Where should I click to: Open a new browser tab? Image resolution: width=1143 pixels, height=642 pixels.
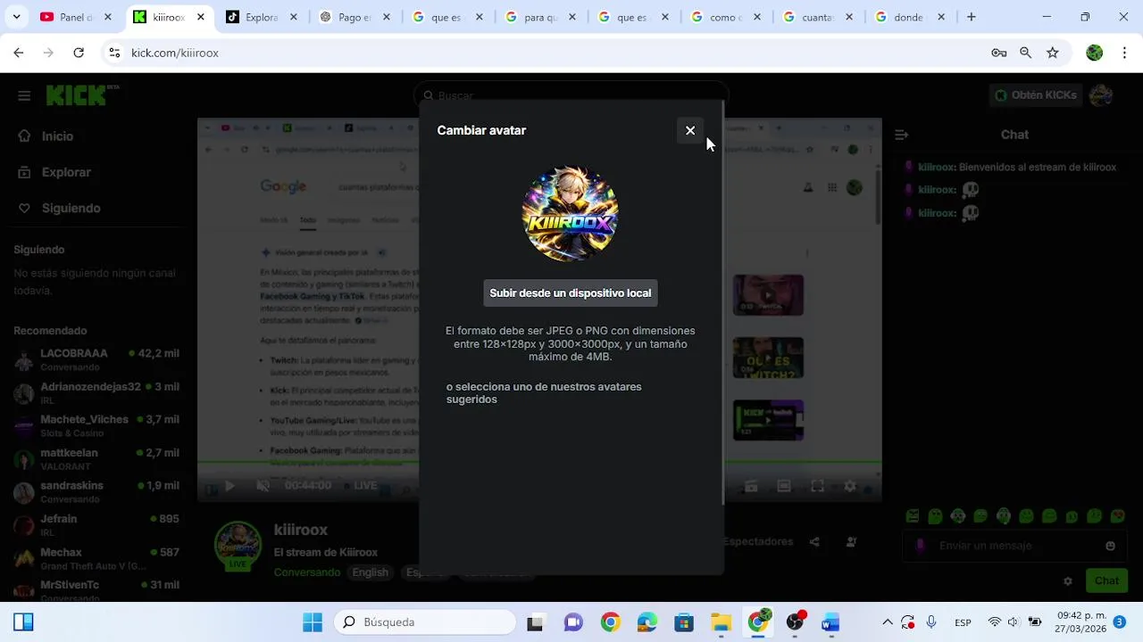[972, 17]
